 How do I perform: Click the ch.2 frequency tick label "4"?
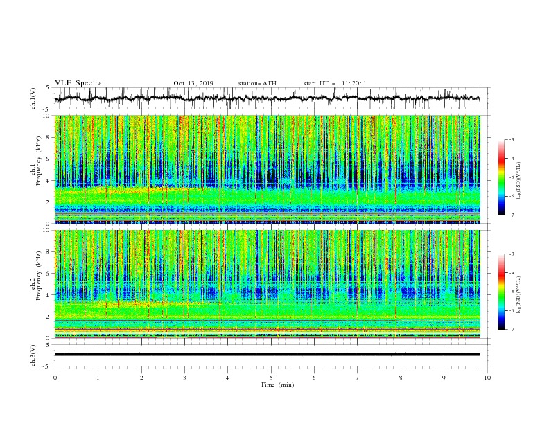click(49, 295)
